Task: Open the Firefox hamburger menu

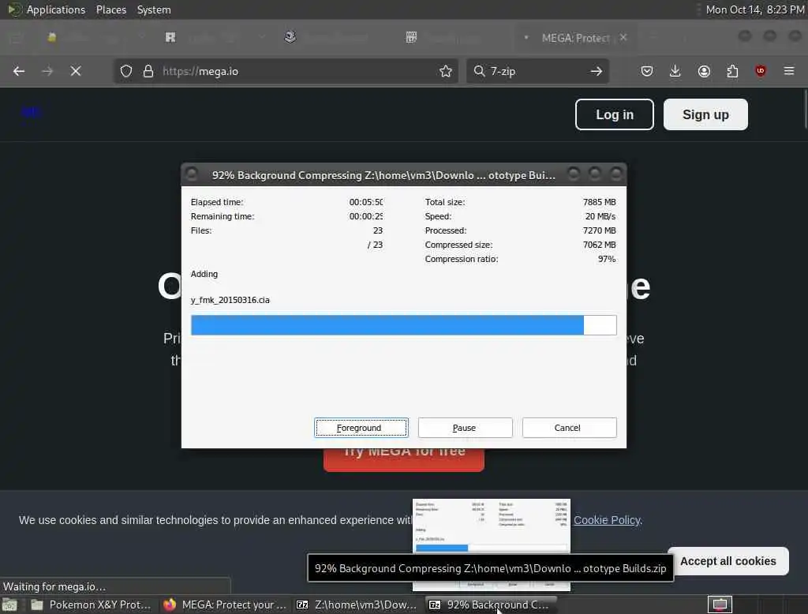Action: pos(789,71)
